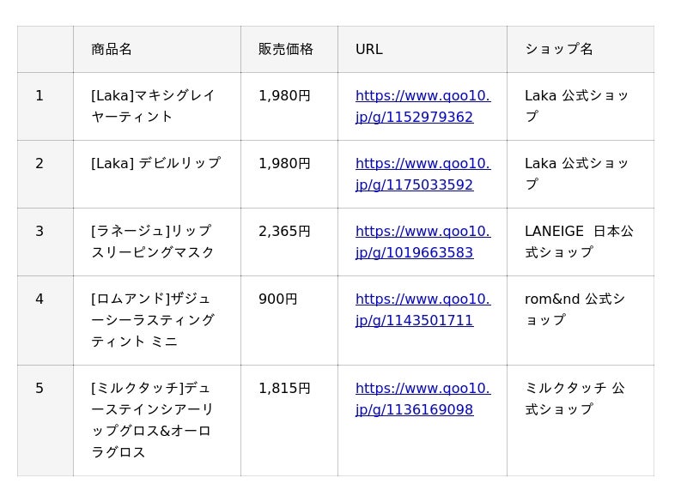Select the [Laka]マキシグレイヤーティント product cell
Screen dimensions: 687x502
[153, 106]
